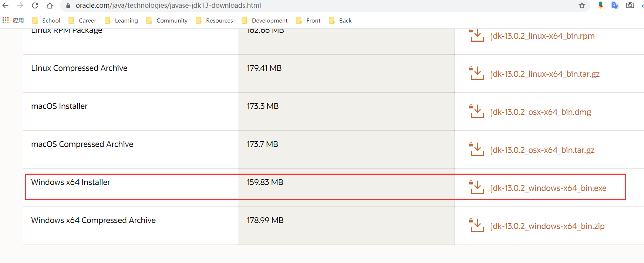Viewport: 644px width, 263px height.
Task: Open the Community bookmarks folder
Action: [167, 20]
